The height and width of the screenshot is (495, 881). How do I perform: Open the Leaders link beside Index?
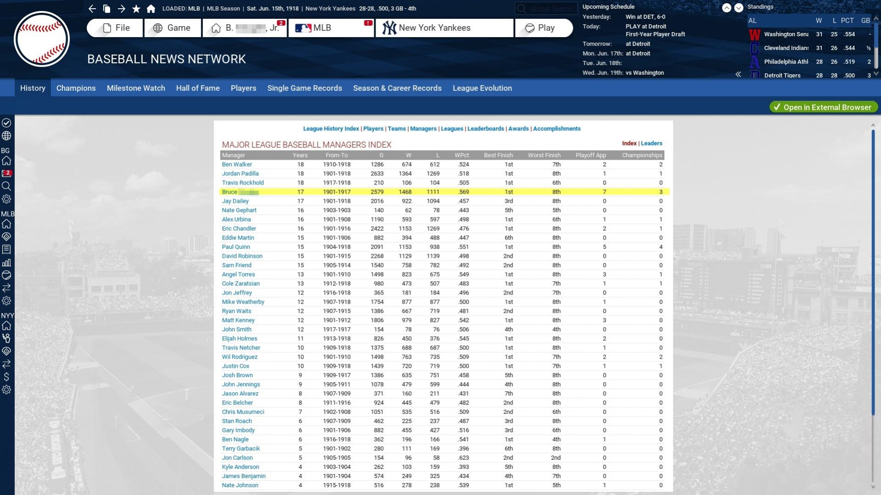click(x=651, y=144)
